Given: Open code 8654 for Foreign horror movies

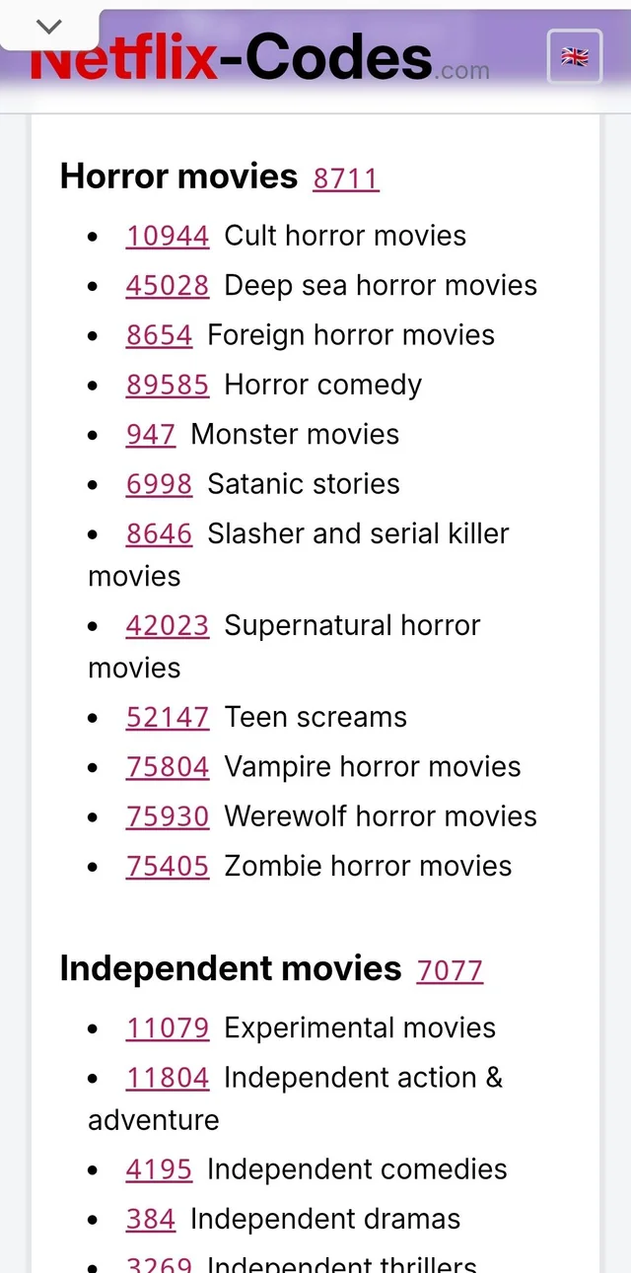Looking at the screenshot, I should pyautogui.click(x=159, y=335).
